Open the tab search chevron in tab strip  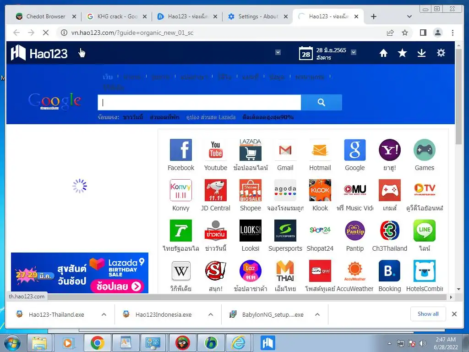409,16
